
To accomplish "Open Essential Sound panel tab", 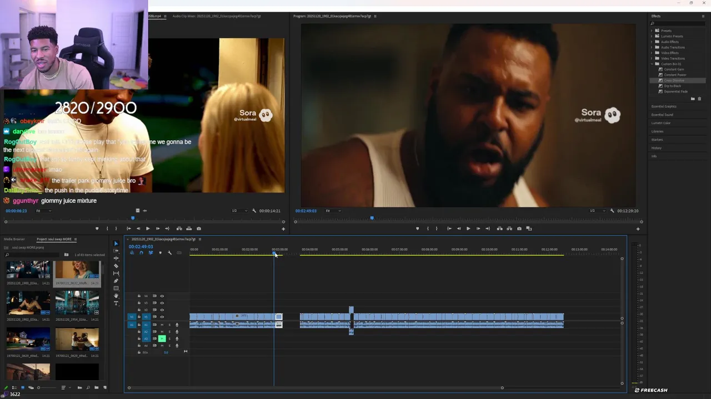I will (662, 115).
